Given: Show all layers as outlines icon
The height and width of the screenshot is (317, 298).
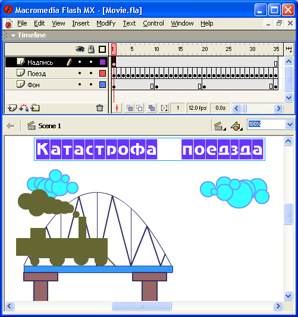Looking at the screenshot, I should click(102, 49).
